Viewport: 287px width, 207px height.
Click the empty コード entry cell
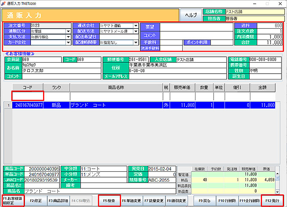(x=27, y=96)
